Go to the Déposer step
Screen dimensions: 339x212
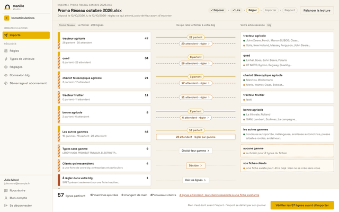click(x=217, y=10)
